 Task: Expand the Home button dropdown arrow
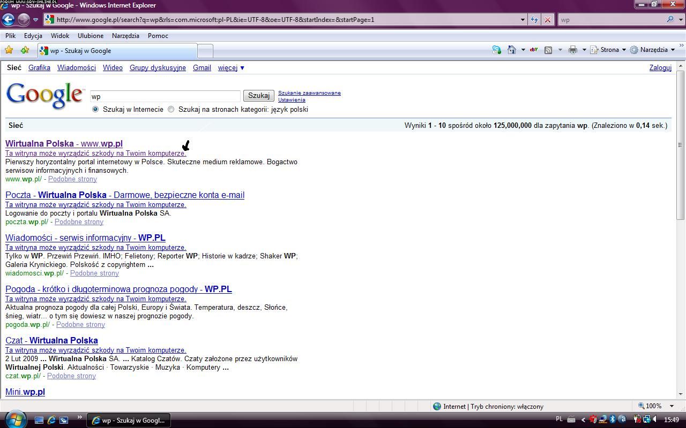click(523, 50)
